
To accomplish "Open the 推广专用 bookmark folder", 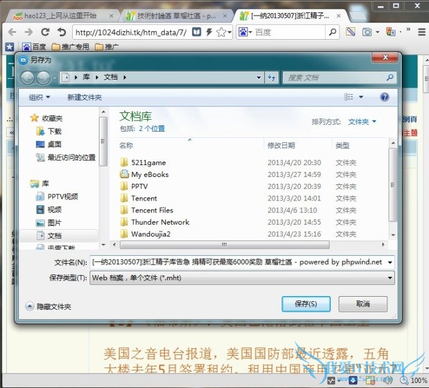I will 71,47.
